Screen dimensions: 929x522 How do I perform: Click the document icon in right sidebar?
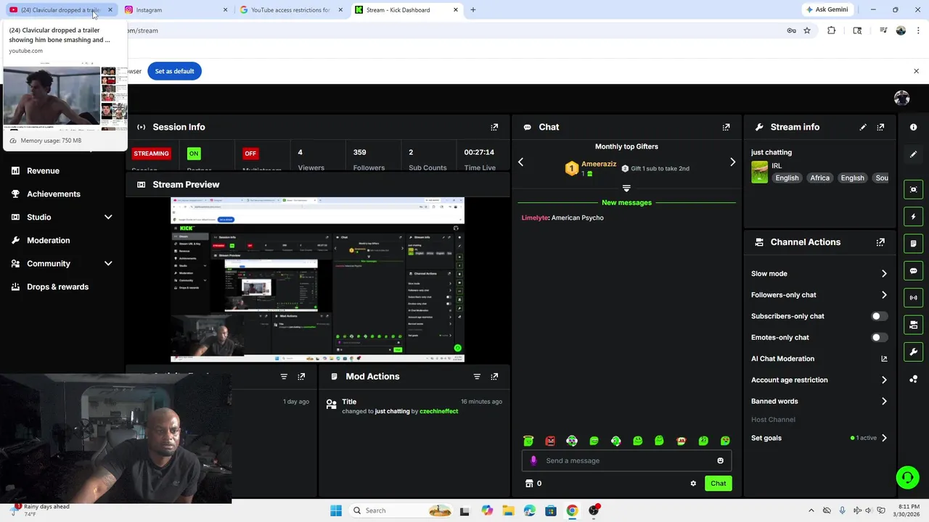[913, 243]
